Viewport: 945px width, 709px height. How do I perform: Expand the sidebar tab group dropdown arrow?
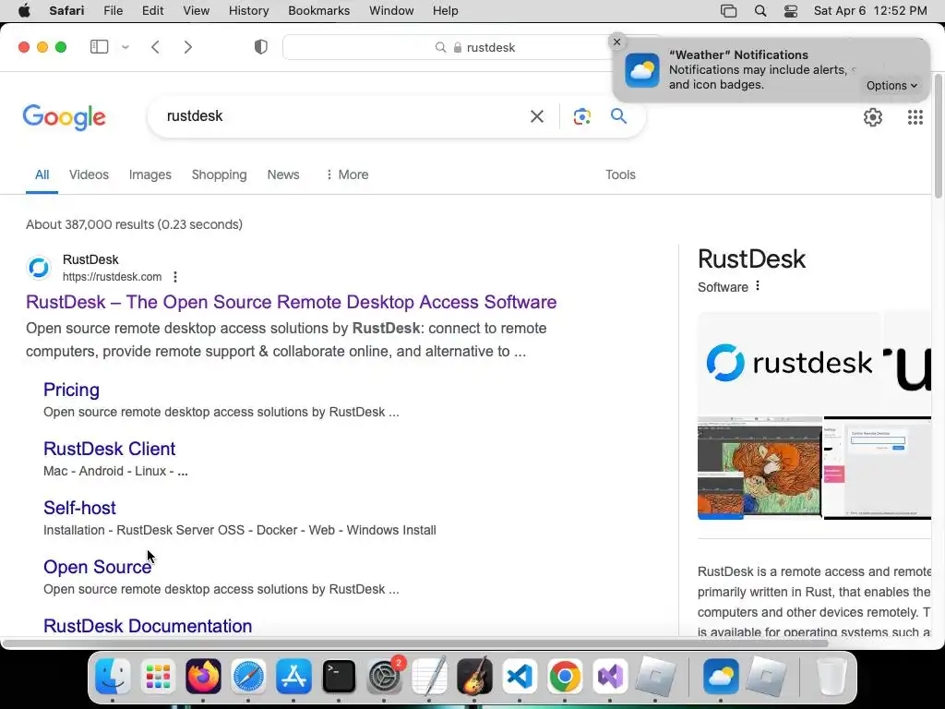click(126, 47)
